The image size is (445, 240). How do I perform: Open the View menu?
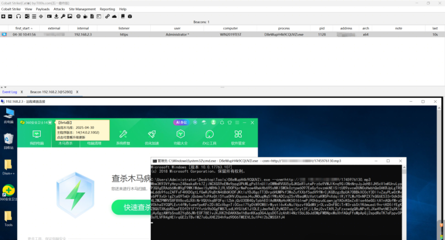pyautogui.click(x=28, y=9)
